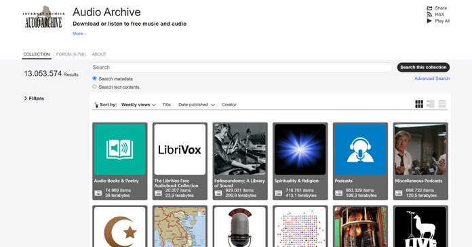
Task: Click collection list icon under Podcasts tile
Action: click(338, 193)
